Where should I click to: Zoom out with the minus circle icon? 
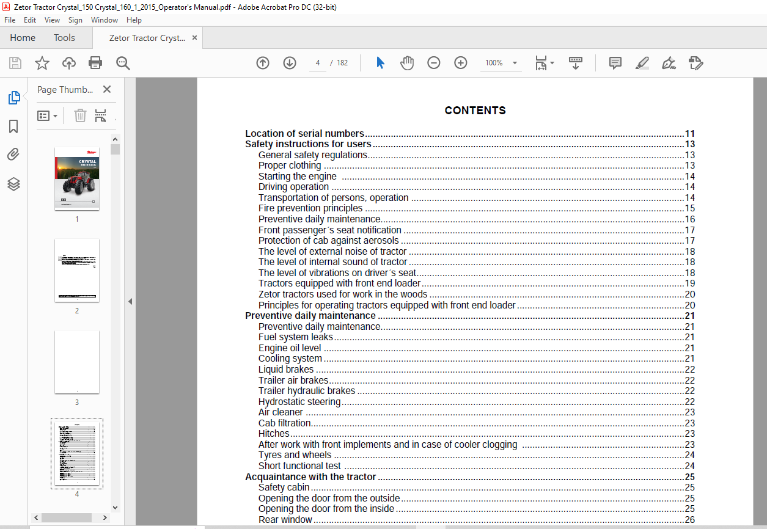(x=434, y=63)
